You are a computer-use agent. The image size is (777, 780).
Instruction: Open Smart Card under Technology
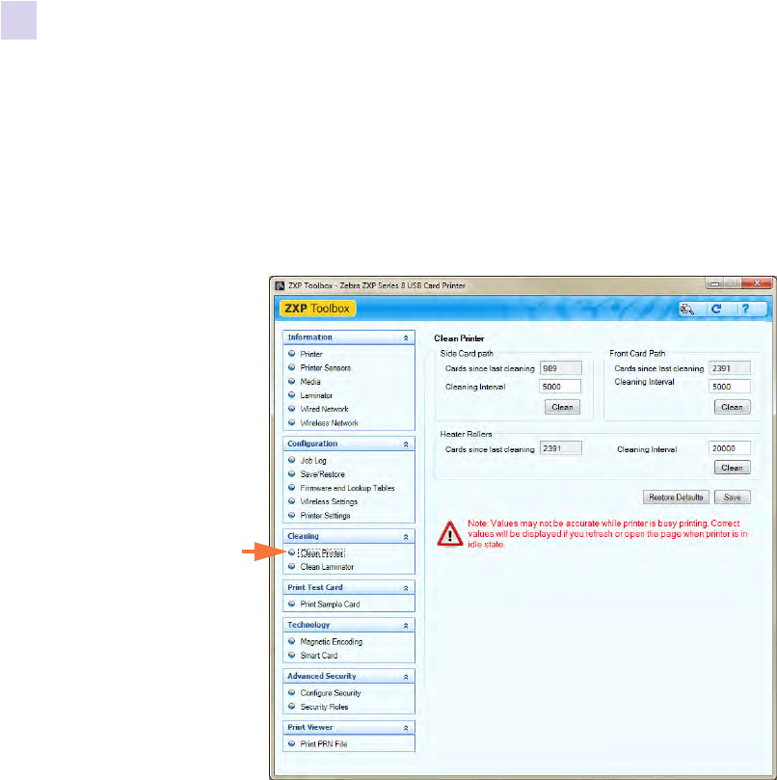click(x=319, y=656)
